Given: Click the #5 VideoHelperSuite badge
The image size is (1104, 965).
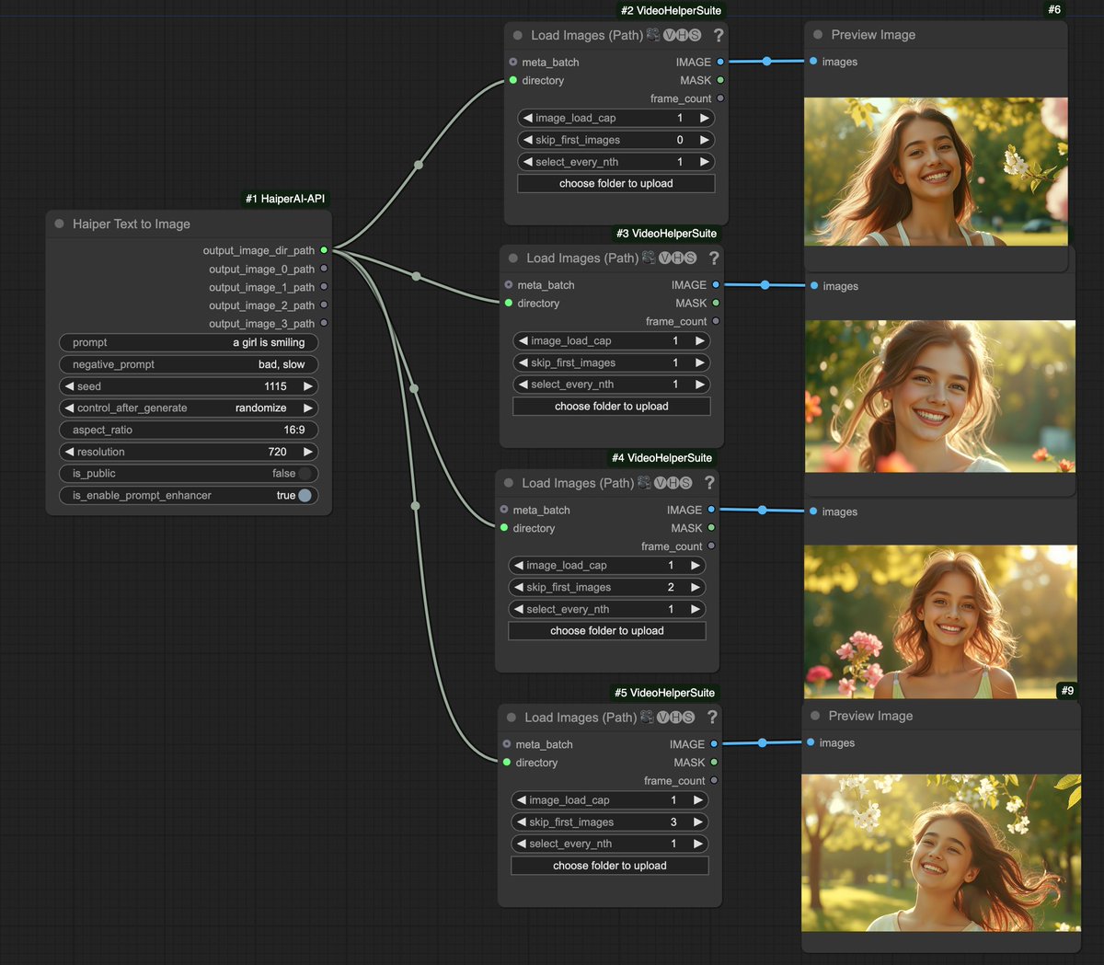Looking at the screenshot, I should [x=664, y=693].
